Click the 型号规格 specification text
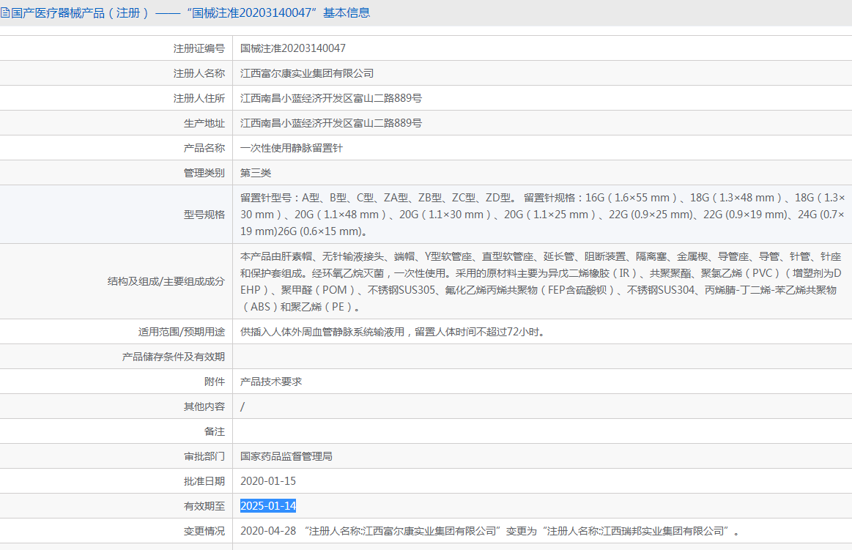This screenshot has height=550, width=852. [542, 215]
